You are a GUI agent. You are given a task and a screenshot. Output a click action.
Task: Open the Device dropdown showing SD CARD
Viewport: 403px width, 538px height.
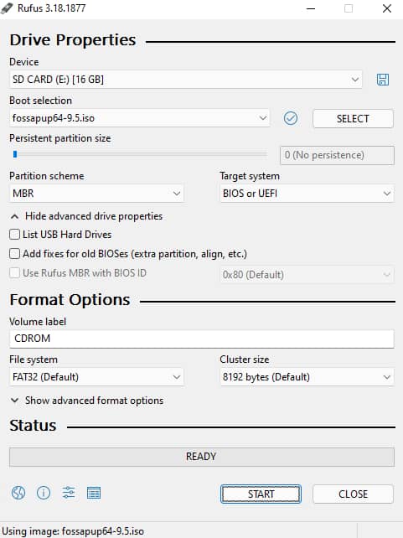tap(185, 80)
